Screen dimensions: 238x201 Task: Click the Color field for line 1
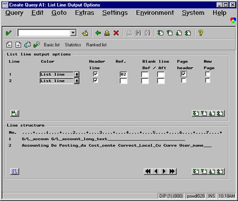(57, 74)
